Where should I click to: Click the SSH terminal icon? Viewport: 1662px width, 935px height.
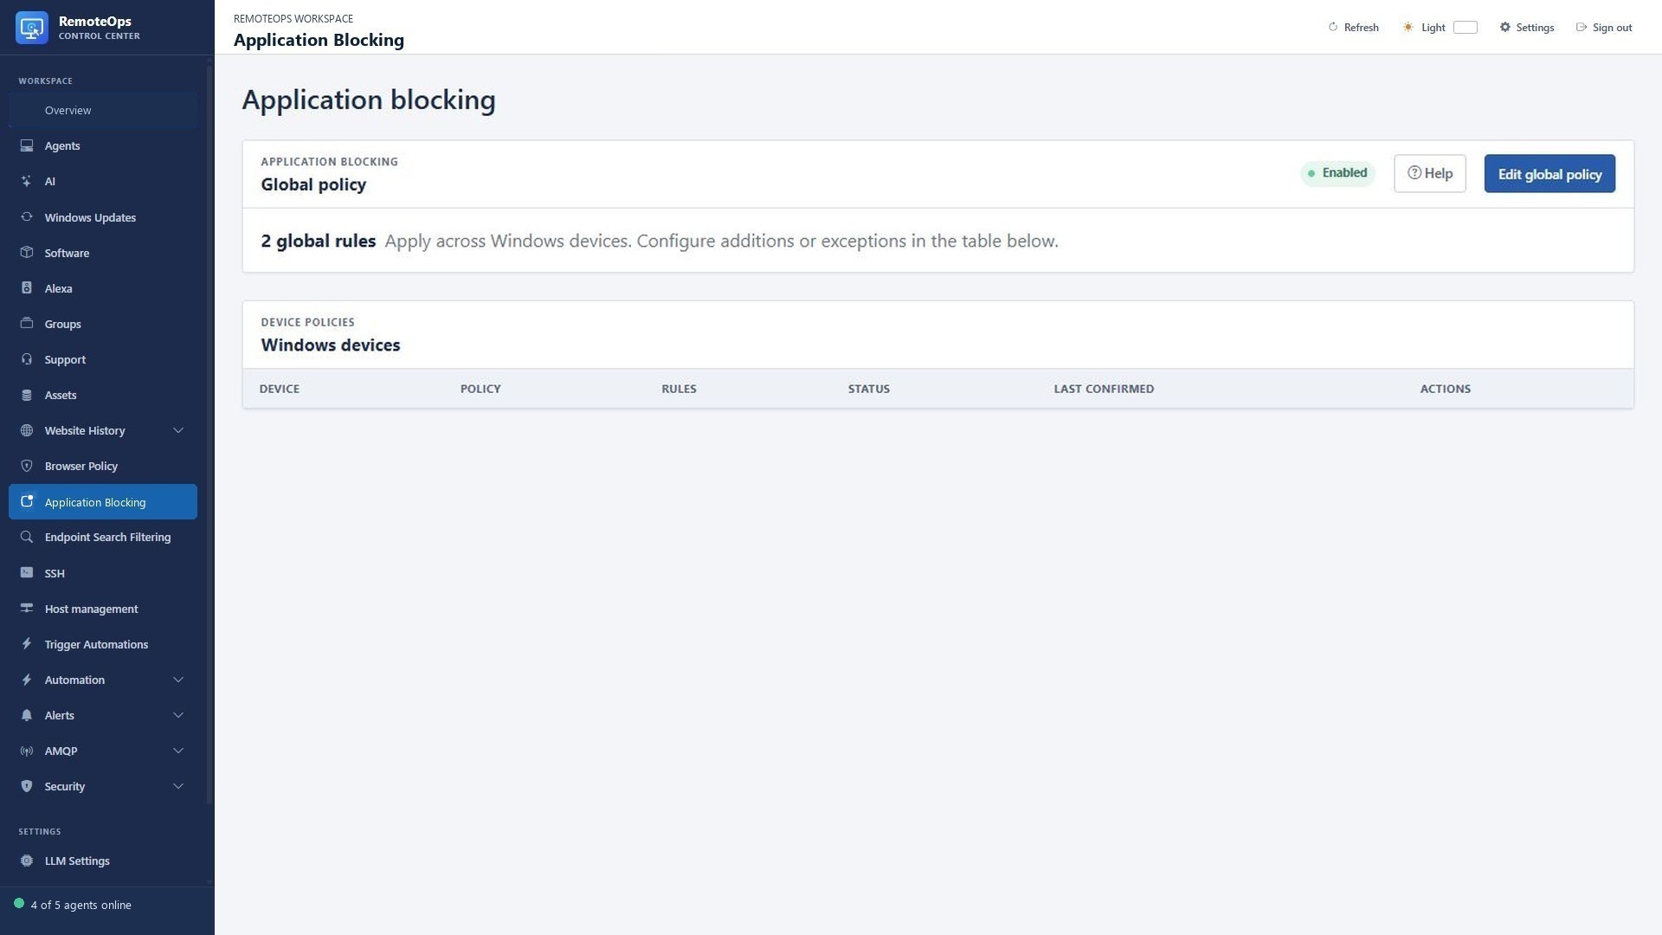(x=27, y=573)
